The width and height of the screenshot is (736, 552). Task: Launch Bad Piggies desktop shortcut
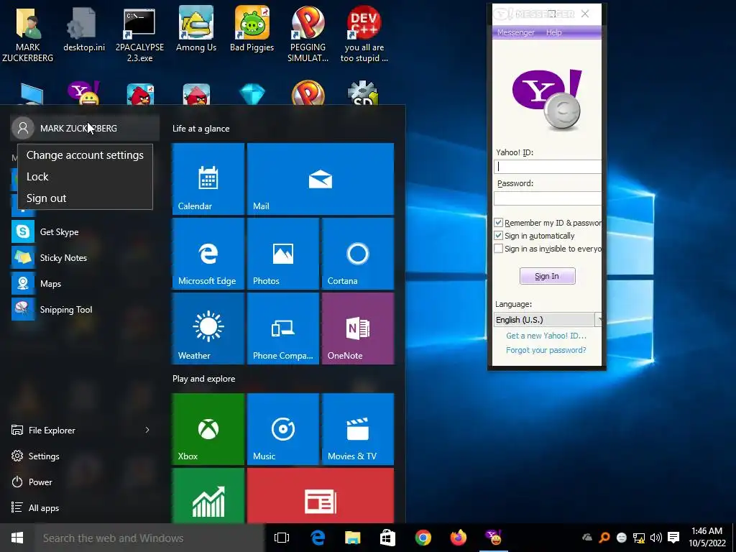[252, 29]
